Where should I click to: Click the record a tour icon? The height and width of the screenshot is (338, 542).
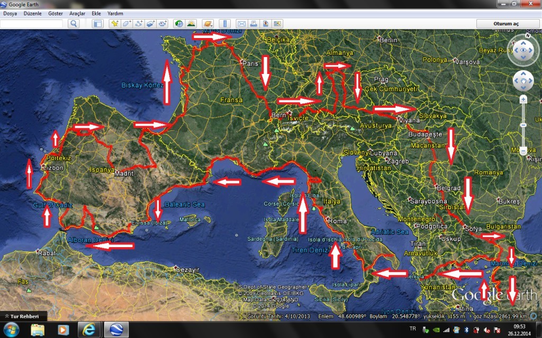point(163,24)
